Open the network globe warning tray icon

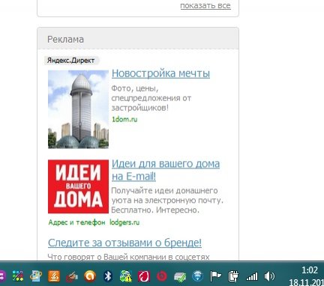[126, 276]
